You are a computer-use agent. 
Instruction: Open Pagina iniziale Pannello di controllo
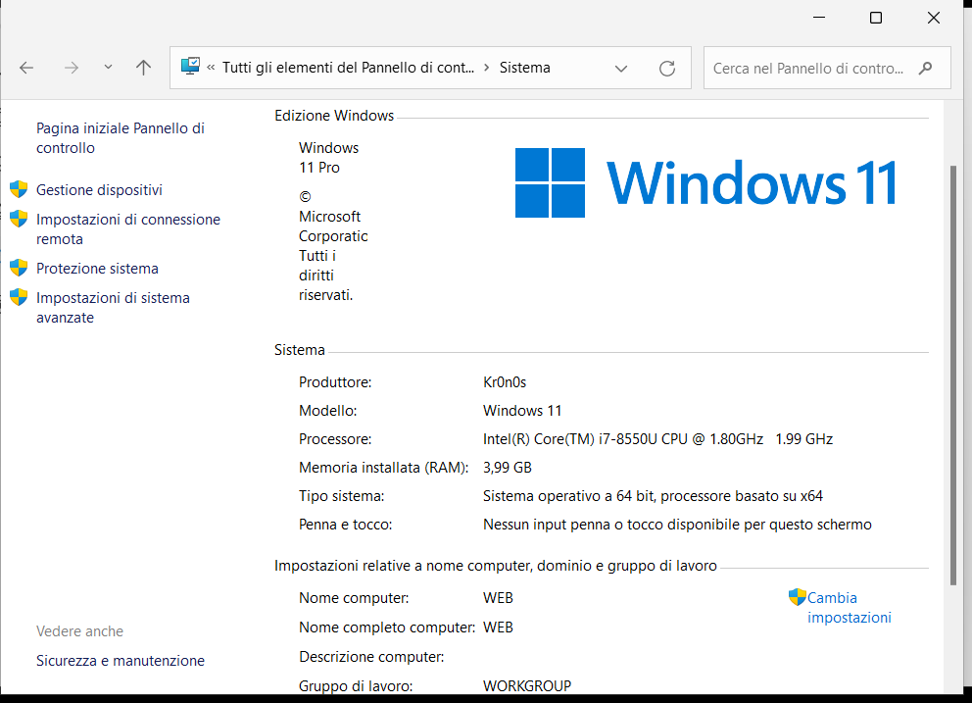pyautogui.click(x=121, y=137)
